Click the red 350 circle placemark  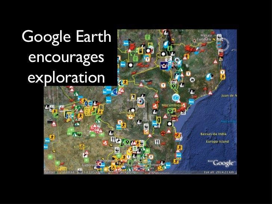point(92,128)
